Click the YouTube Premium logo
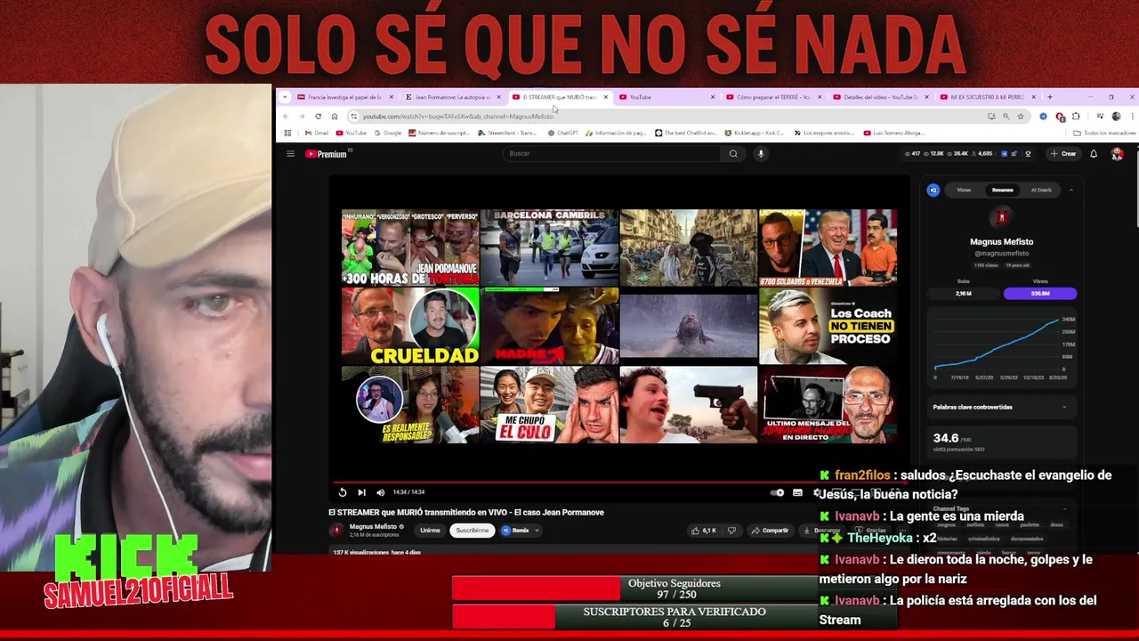Screen dimensions: 1139x641 point(326,154)
